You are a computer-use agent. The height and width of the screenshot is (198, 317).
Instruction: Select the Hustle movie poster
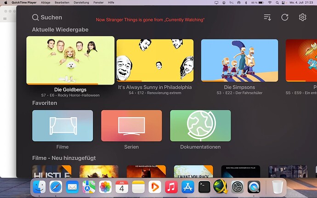click(x=52, y=171)
